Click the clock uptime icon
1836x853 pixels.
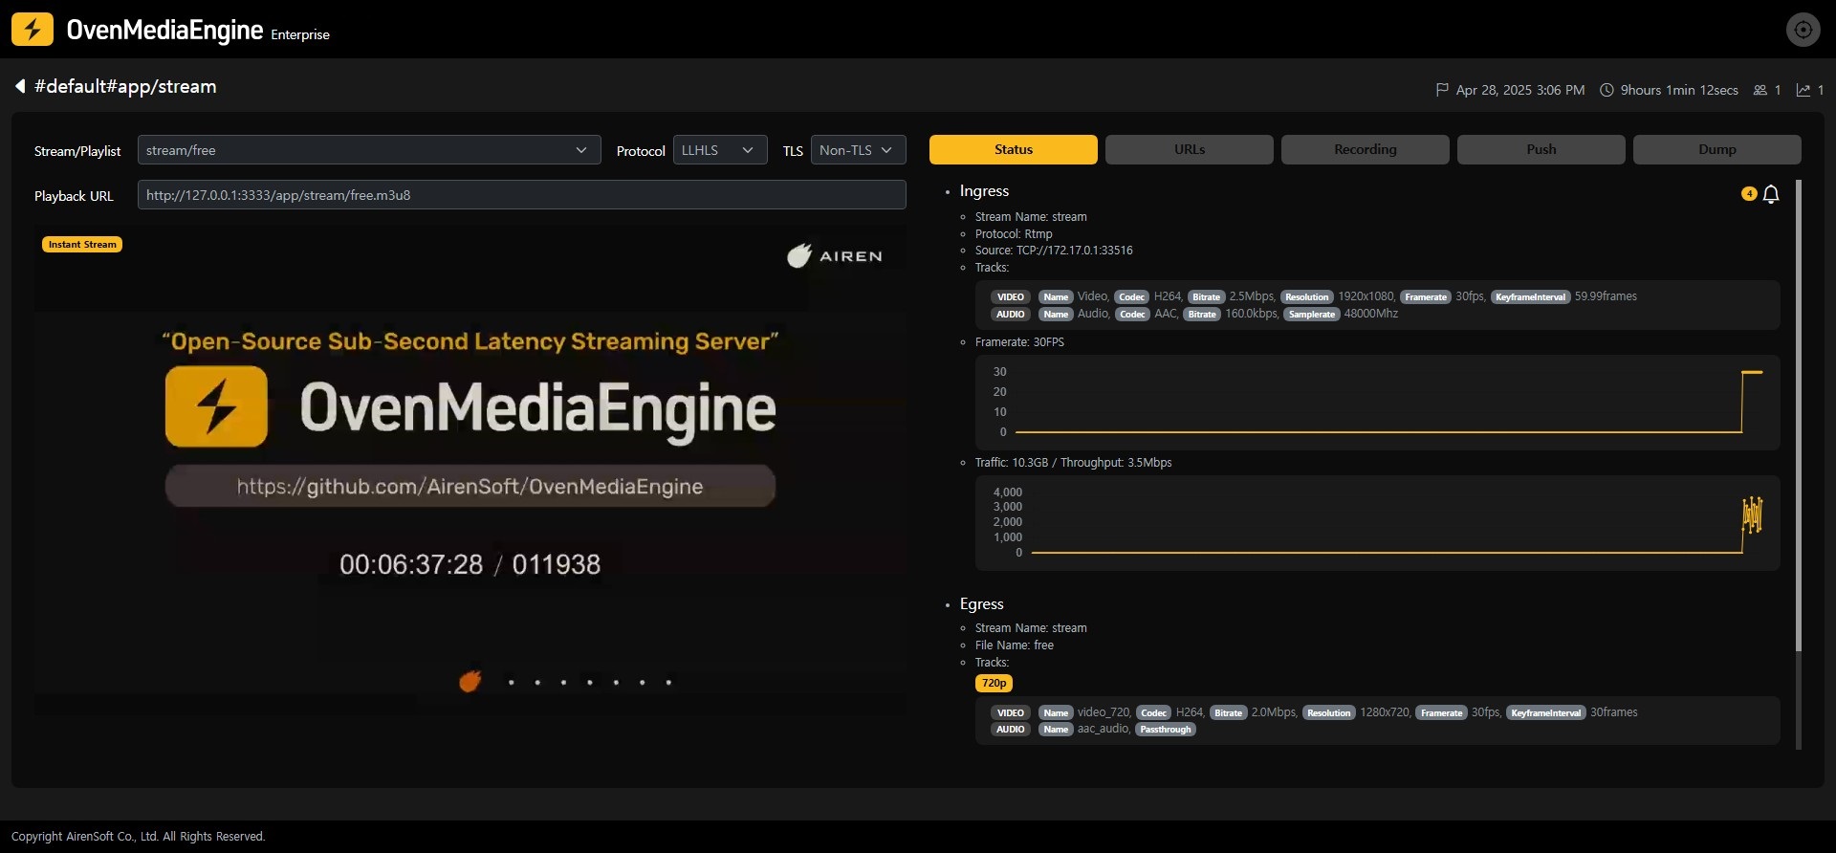pos(1607,90)
